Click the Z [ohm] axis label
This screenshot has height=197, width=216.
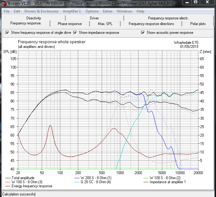pyautogui.click(x=205, y=52)
